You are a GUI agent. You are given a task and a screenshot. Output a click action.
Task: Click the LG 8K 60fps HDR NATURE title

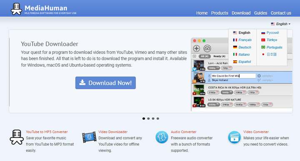pos(225,100)
